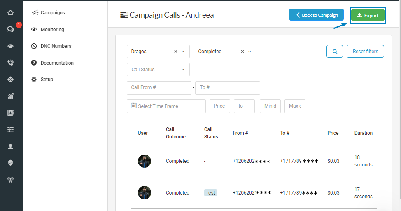The height and width of the screenshot is (211, 401).
Task: Click the search magnifier button
Action: [335, 52]
